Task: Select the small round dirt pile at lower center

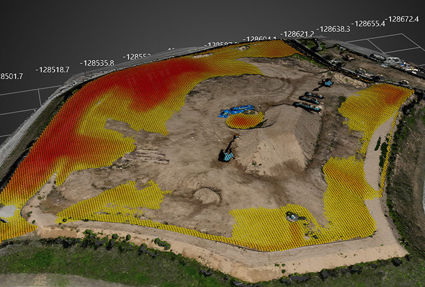Action: coord(206,195)
